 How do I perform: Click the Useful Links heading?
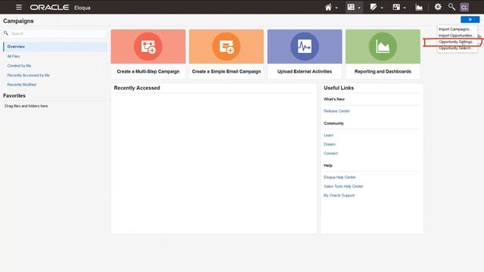click(339, 88)
